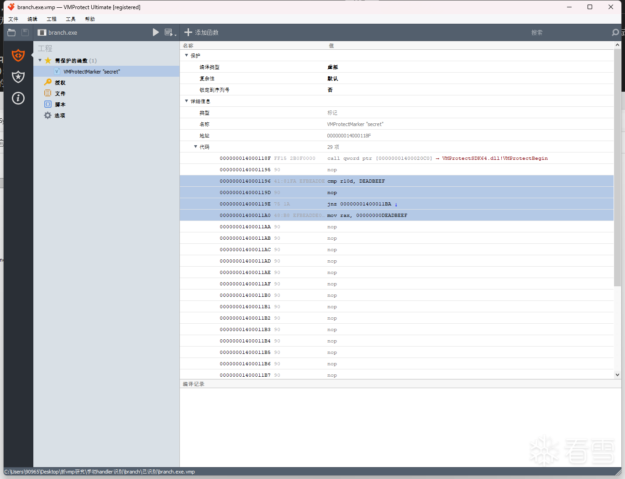The height and width of the screenshot is (479, 625).
Task: Open the 脚本 script item in the tree
Action: [55, 104]
